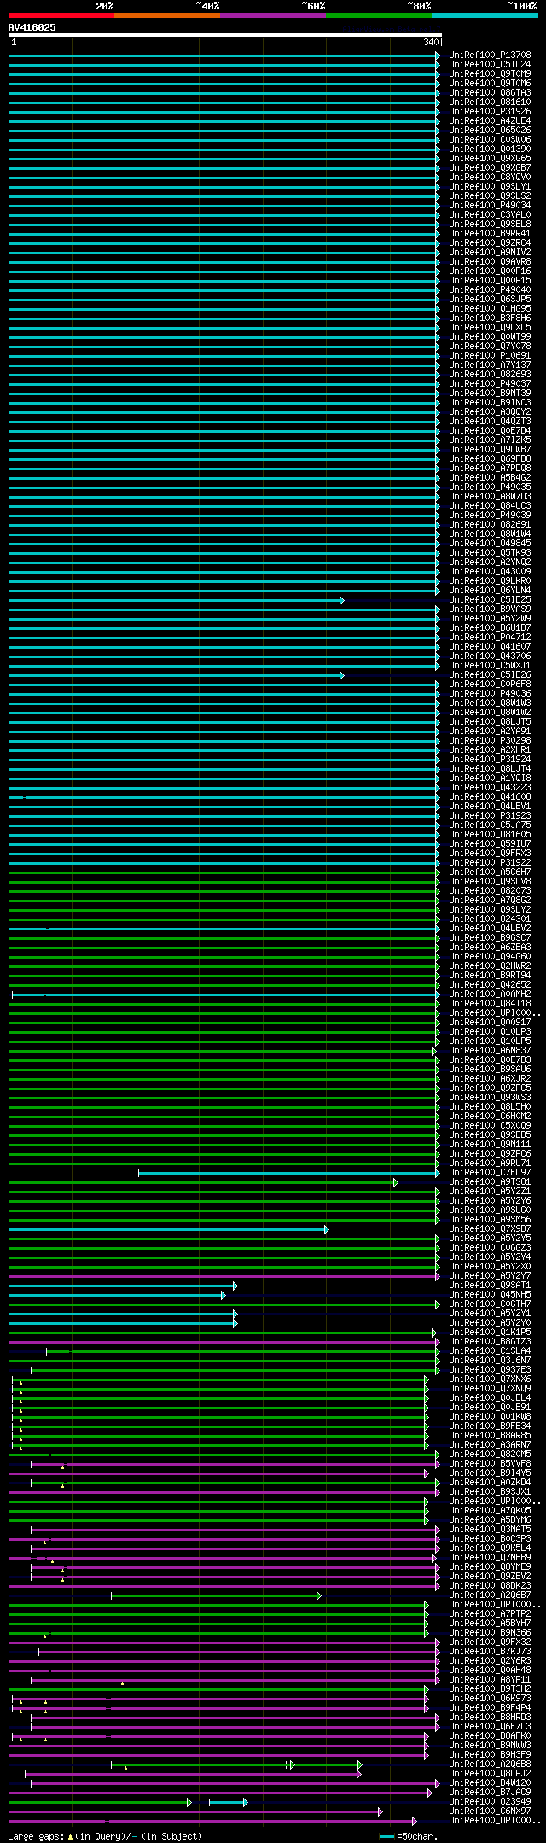
Task: Select label UniRef100_A5C6H7
Action: (490, 872)
